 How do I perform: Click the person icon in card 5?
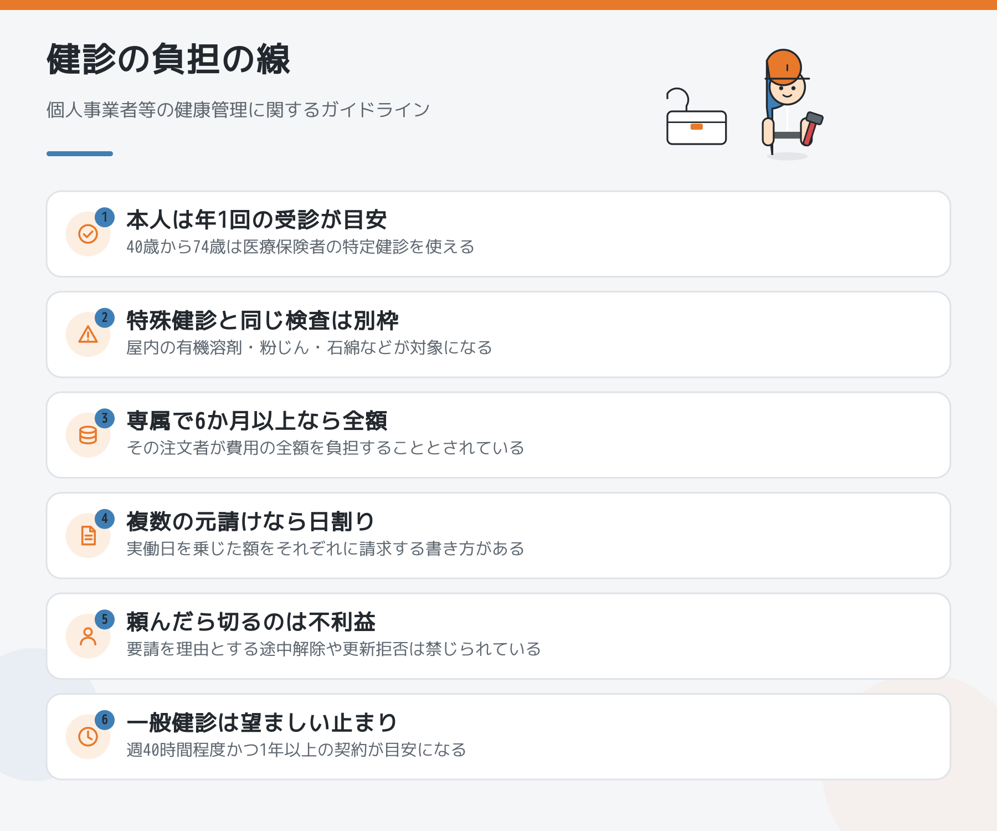click(88, 636)
